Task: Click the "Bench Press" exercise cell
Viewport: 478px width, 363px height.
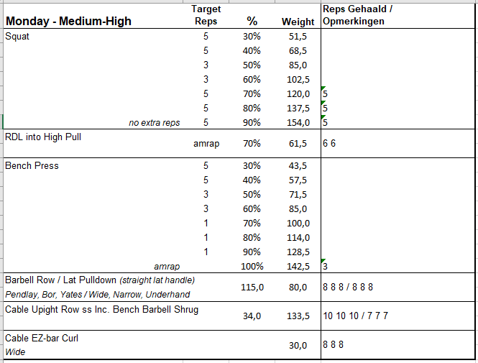Action: [x=32, y=165]
